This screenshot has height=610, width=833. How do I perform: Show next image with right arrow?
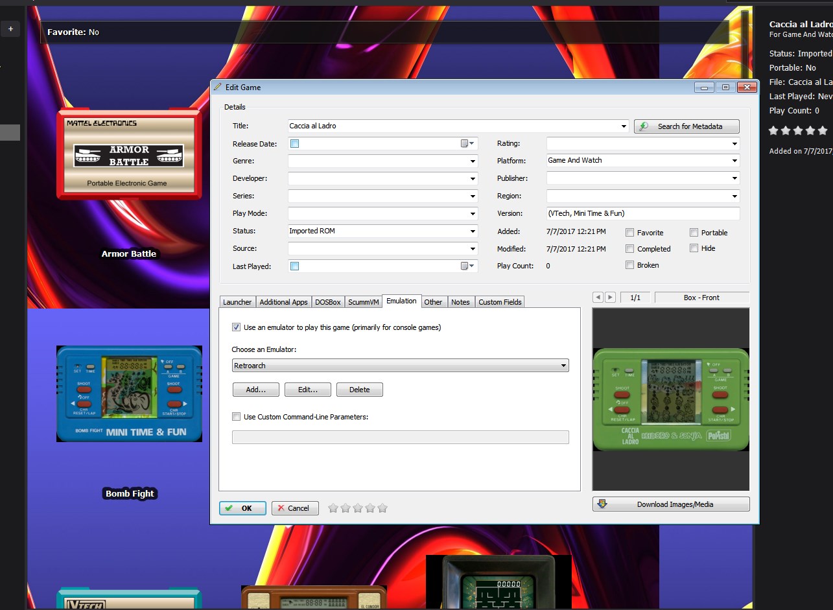[610, 298]
